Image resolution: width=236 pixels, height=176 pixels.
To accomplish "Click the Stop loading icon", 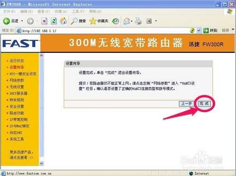I will click(x=44, y=21).
